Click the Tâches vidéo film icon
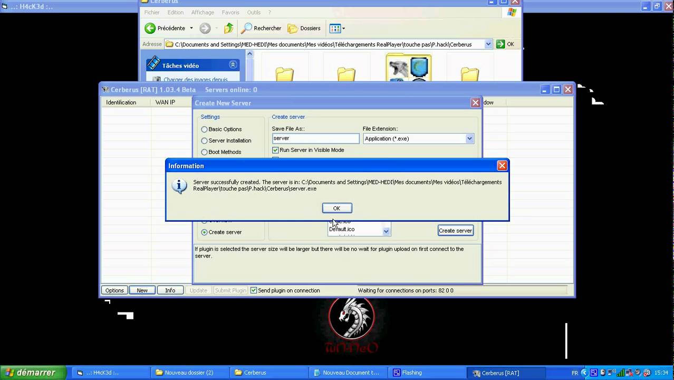 pos(153,63)
